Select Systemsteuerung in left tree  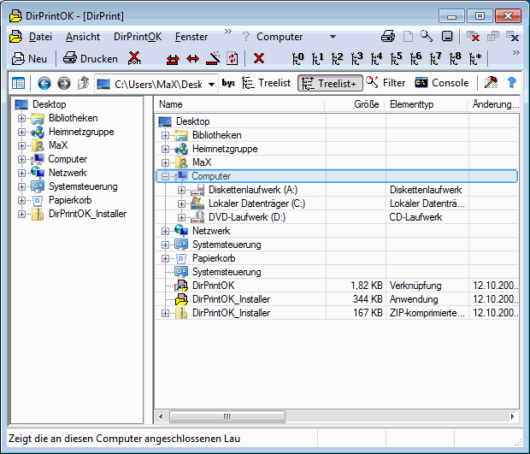coord(83,186)
